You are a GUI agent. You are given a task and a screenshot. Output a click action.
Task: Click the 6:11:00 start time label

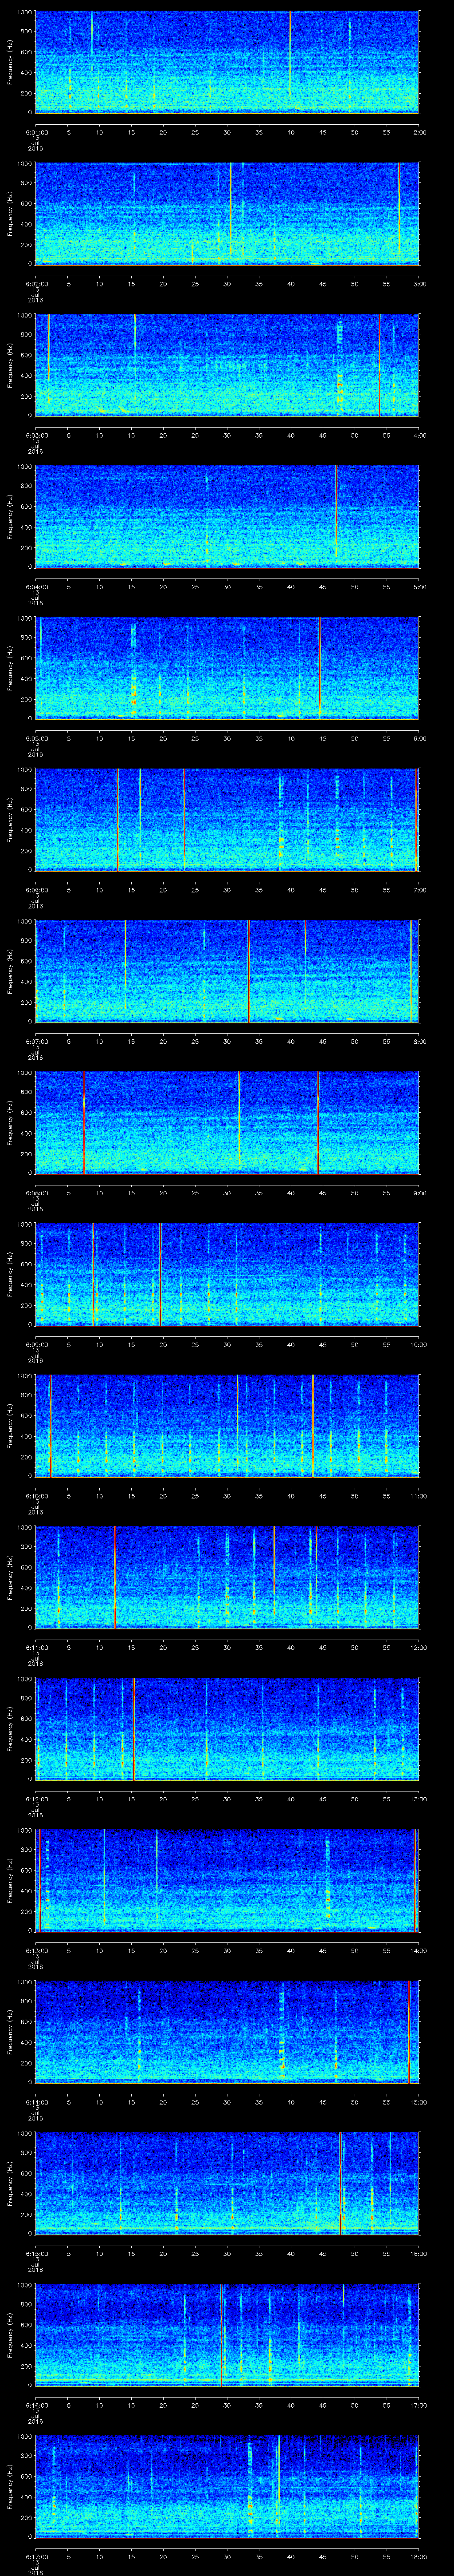36,1647
